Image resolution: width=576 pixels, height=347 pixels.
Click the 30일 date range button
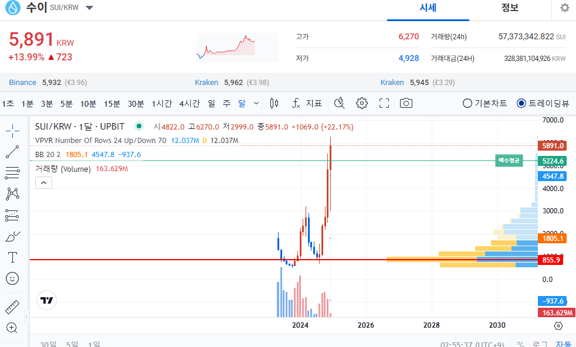pos(48,343)
